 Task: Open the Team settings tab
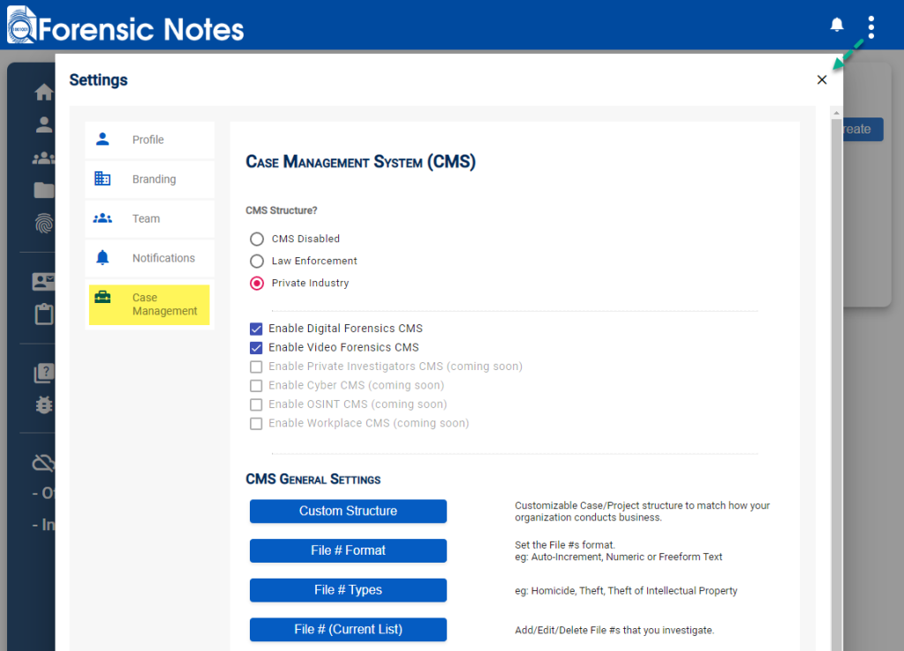pos(149,218)
